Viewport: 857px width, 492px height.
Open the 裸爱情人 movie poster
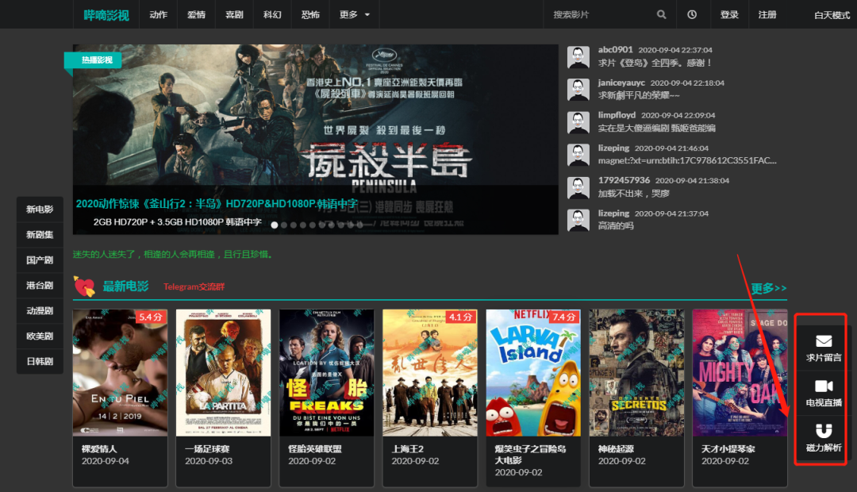pyautogui.click(x=121, y=373)
